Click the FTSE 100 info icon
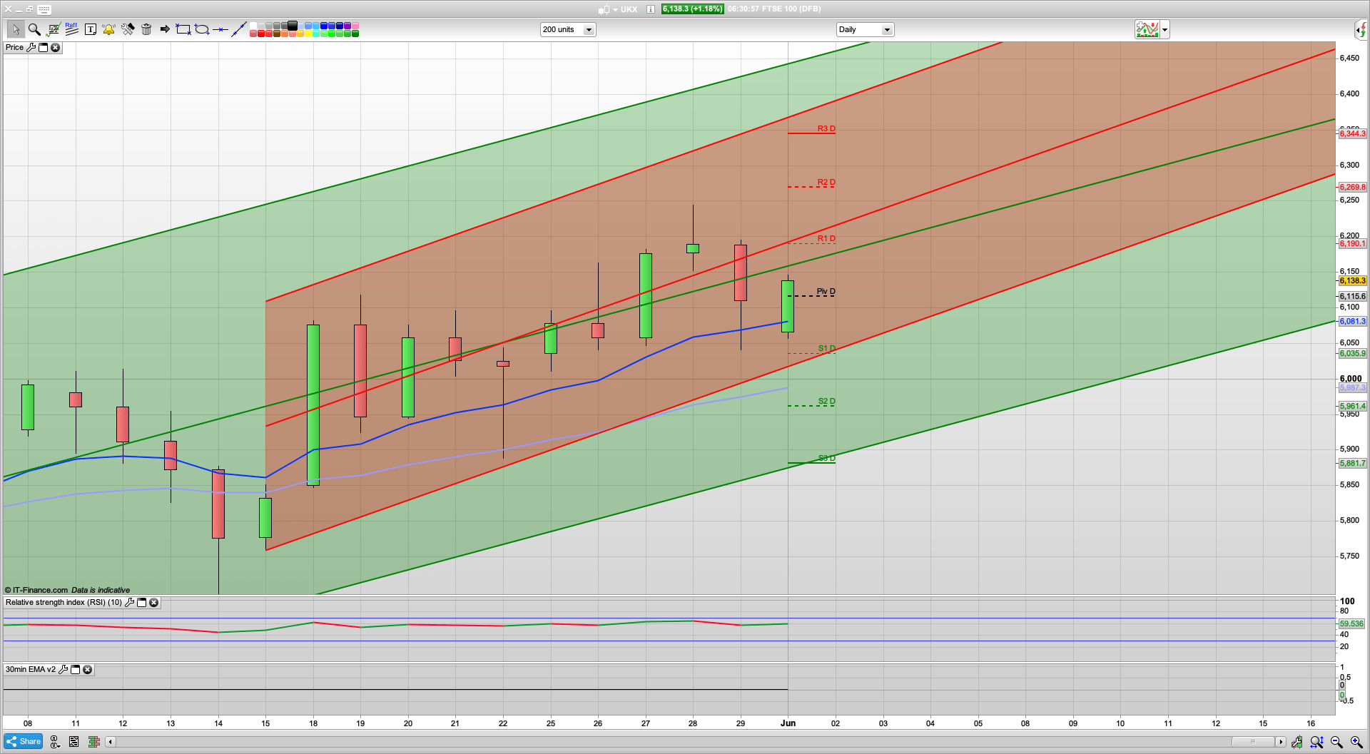1370x754 pixels. pos(650,9)
